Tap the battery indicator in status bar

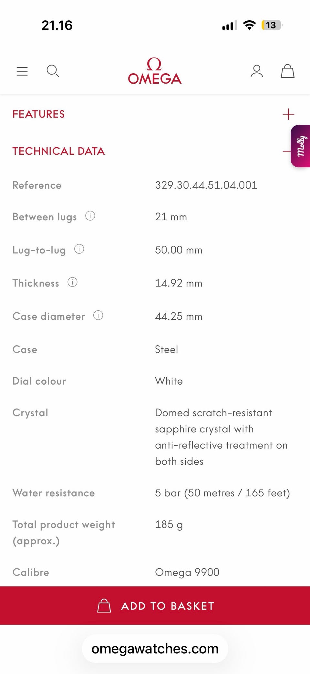pos(272,25)
